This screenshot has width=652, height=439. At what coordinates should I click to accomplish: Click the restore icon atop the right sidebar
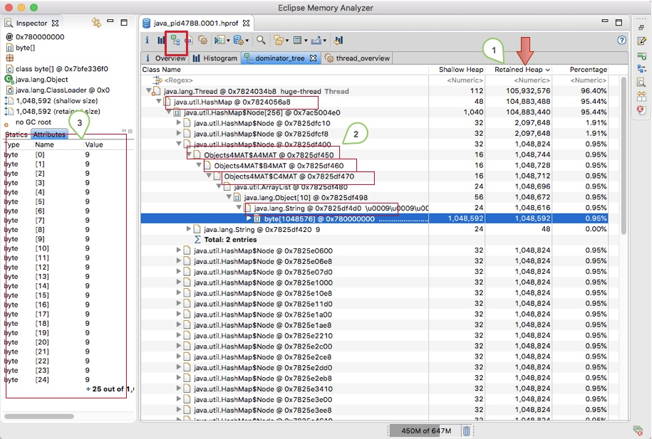coord(641,28)
